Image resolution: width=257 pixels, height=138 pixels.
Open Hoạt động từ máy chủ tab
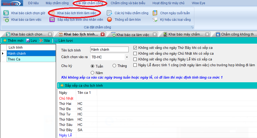click(x=169, y=3)
